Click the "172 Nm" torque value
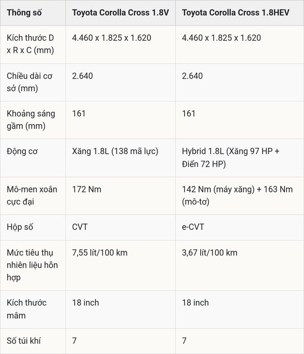304x354 pixels. tap(87, 189)
